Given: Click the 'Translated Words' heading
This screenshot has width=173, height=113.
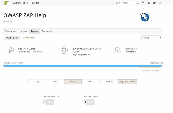Looking at the screenshot, I should 51,96.
